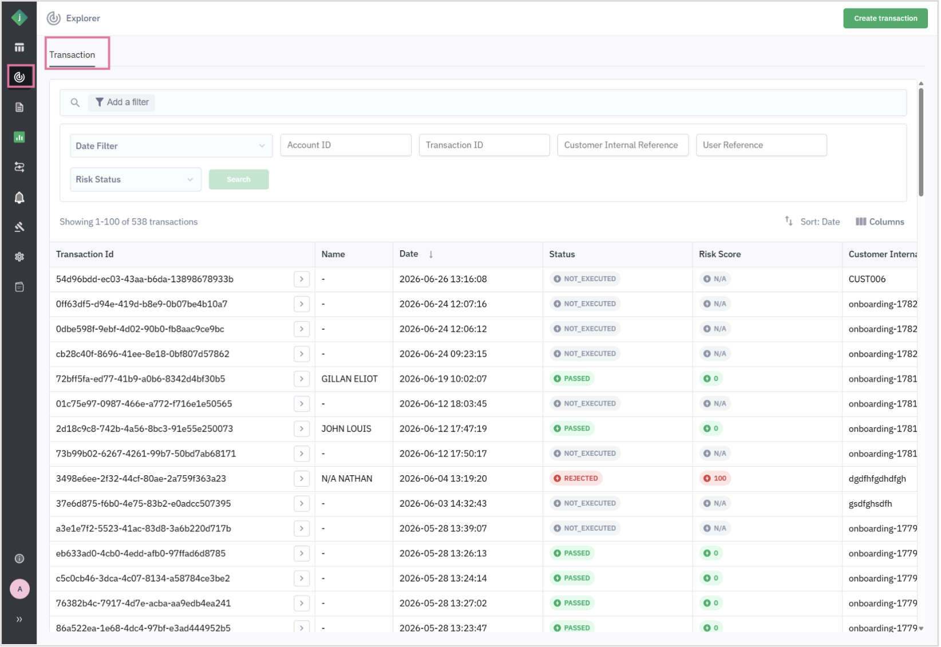Viewport: 941px width, 647px height.
Task: Click Add a filter button
Action: [122, 102]
